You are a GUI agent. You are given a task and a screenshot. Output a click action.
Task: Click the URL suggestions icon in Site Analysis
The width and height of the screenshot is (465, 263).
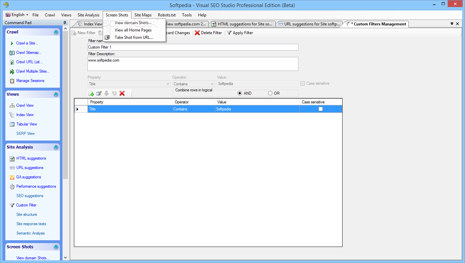click(x=12, y=168)
